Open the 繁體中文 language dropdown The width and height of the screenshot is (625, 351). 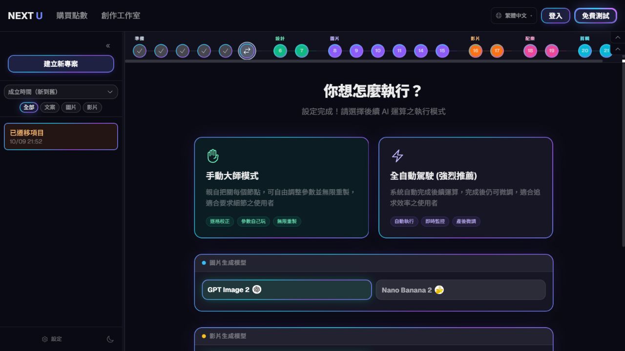point(514,16)
